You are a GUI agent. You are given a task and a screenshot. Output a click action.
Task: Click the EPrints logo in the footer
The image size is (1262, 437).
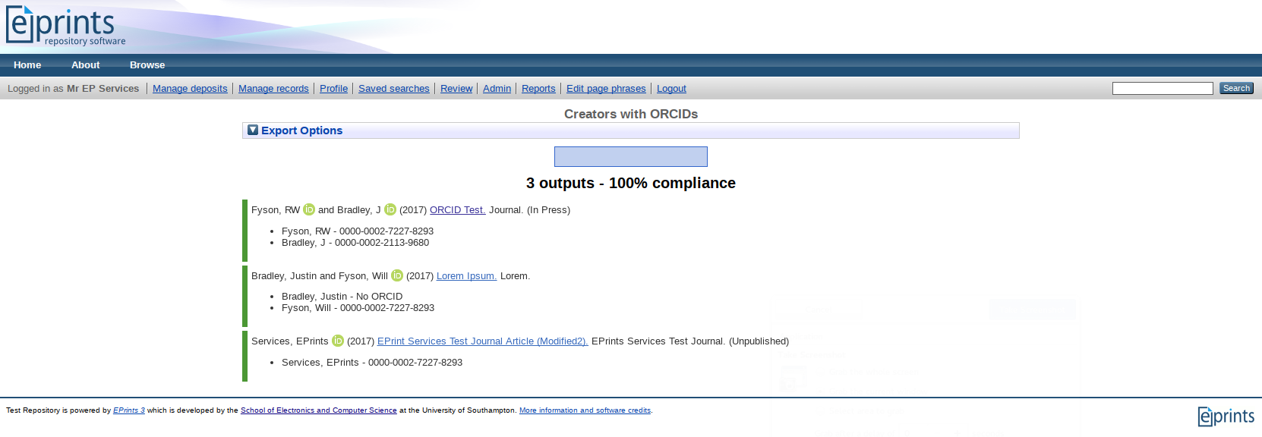[1226, 416]
